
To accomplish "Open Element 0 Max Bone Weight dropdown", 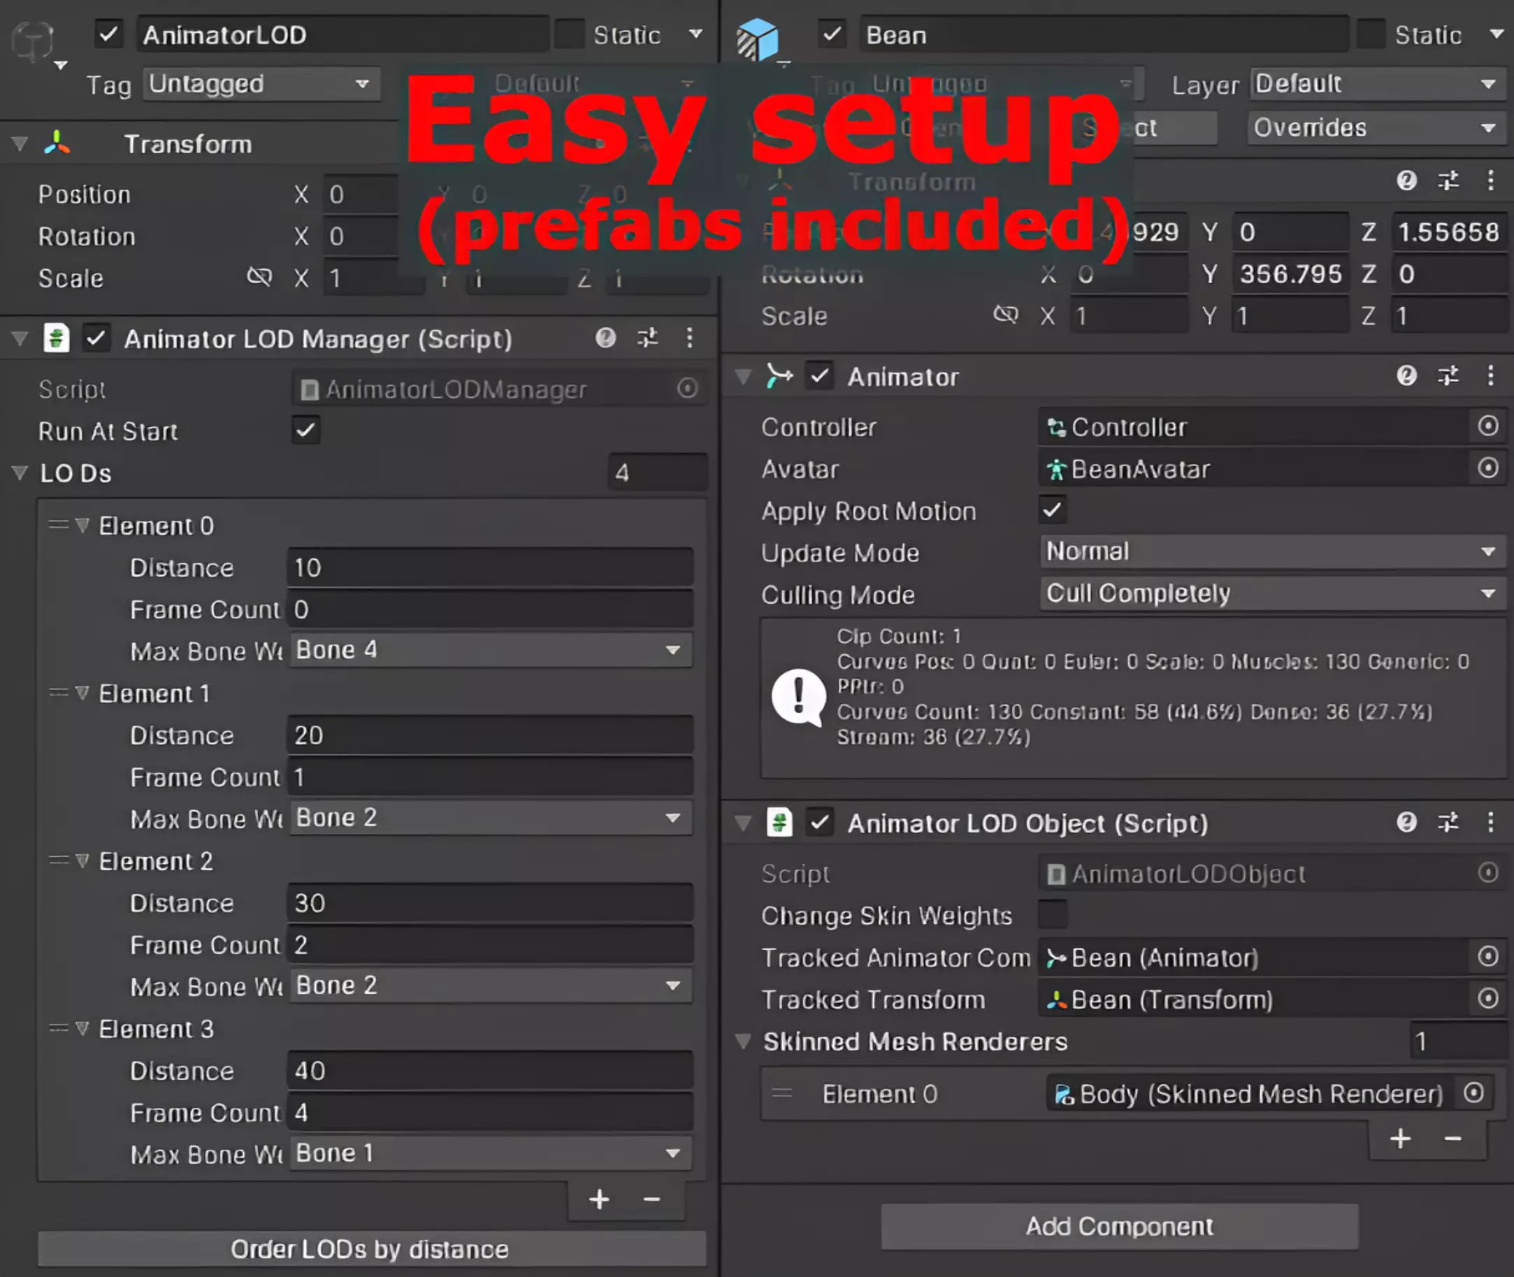I will [x=491, y=650].
